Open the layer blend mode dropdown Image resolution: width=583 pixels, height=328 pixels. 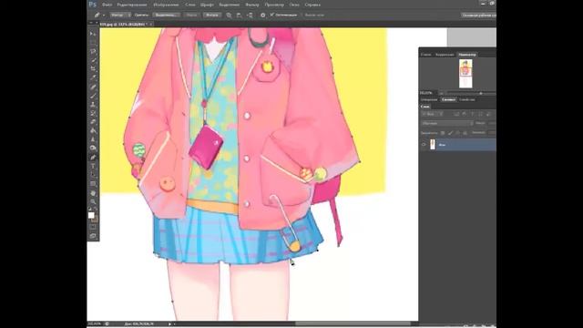[x=447, y=123]
